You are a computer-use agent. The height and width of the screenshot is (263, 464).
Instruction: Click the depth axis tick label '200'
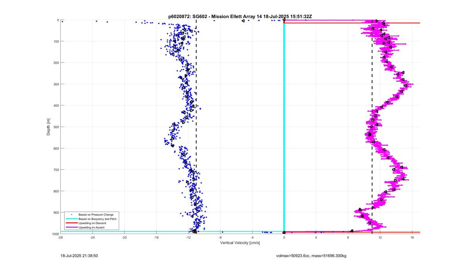click(56, 63)
